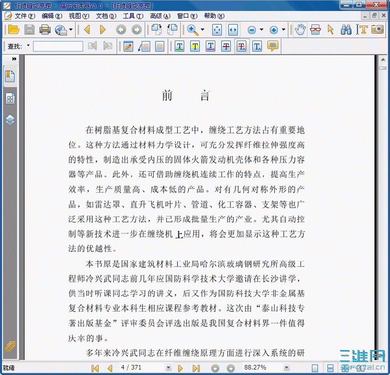Open the 工具 menu

tap(133, 16)
